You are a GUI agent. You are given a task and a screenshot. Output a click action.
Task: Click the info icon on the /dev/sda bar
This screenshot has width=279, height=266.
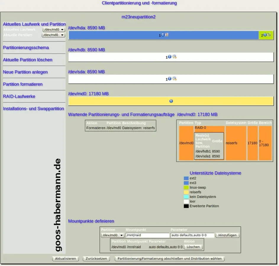coord(170,79)
